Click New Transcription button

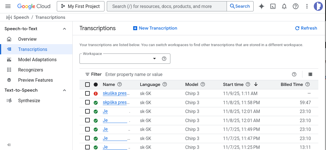pyautogui.click(x=155, y=28)
